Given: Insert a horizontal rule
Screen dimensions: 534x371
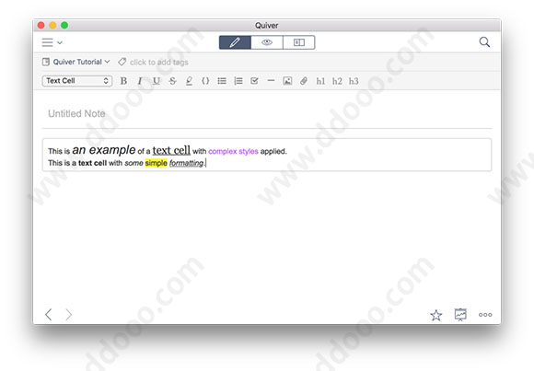Looking at the screenshot, I should pos(271,81).
